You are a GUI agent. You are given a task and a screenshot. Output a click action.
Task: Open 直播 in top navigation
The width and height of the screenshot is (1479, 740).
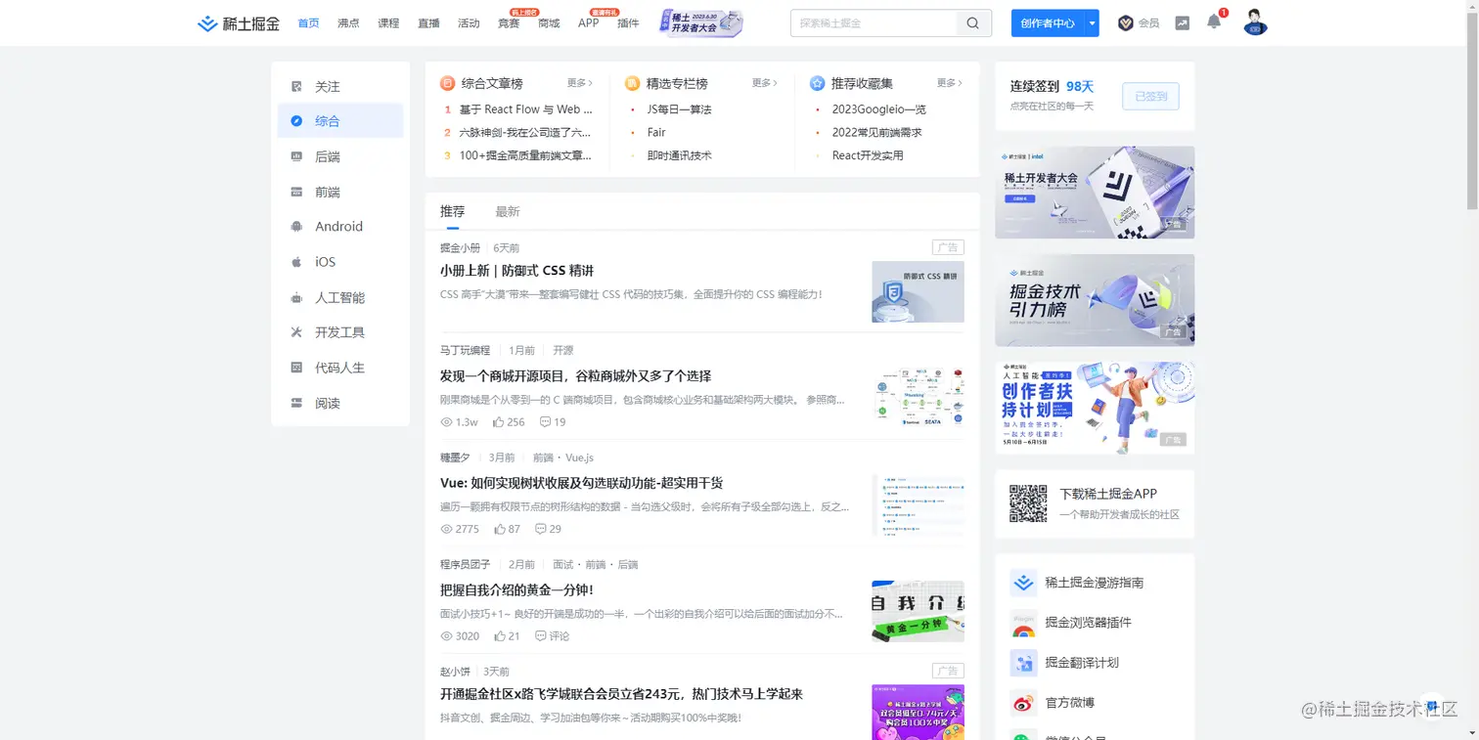tap(428, 23)
